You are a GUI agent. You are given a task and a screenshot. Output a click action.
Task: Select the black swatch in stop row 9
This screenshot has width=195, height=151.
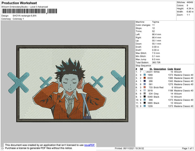point(145,97)
